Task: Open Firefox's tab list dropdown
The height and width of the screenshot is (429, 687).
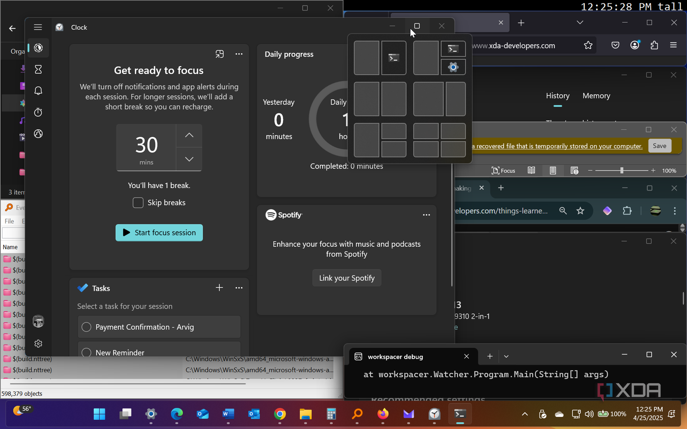Action: [580, 23]
